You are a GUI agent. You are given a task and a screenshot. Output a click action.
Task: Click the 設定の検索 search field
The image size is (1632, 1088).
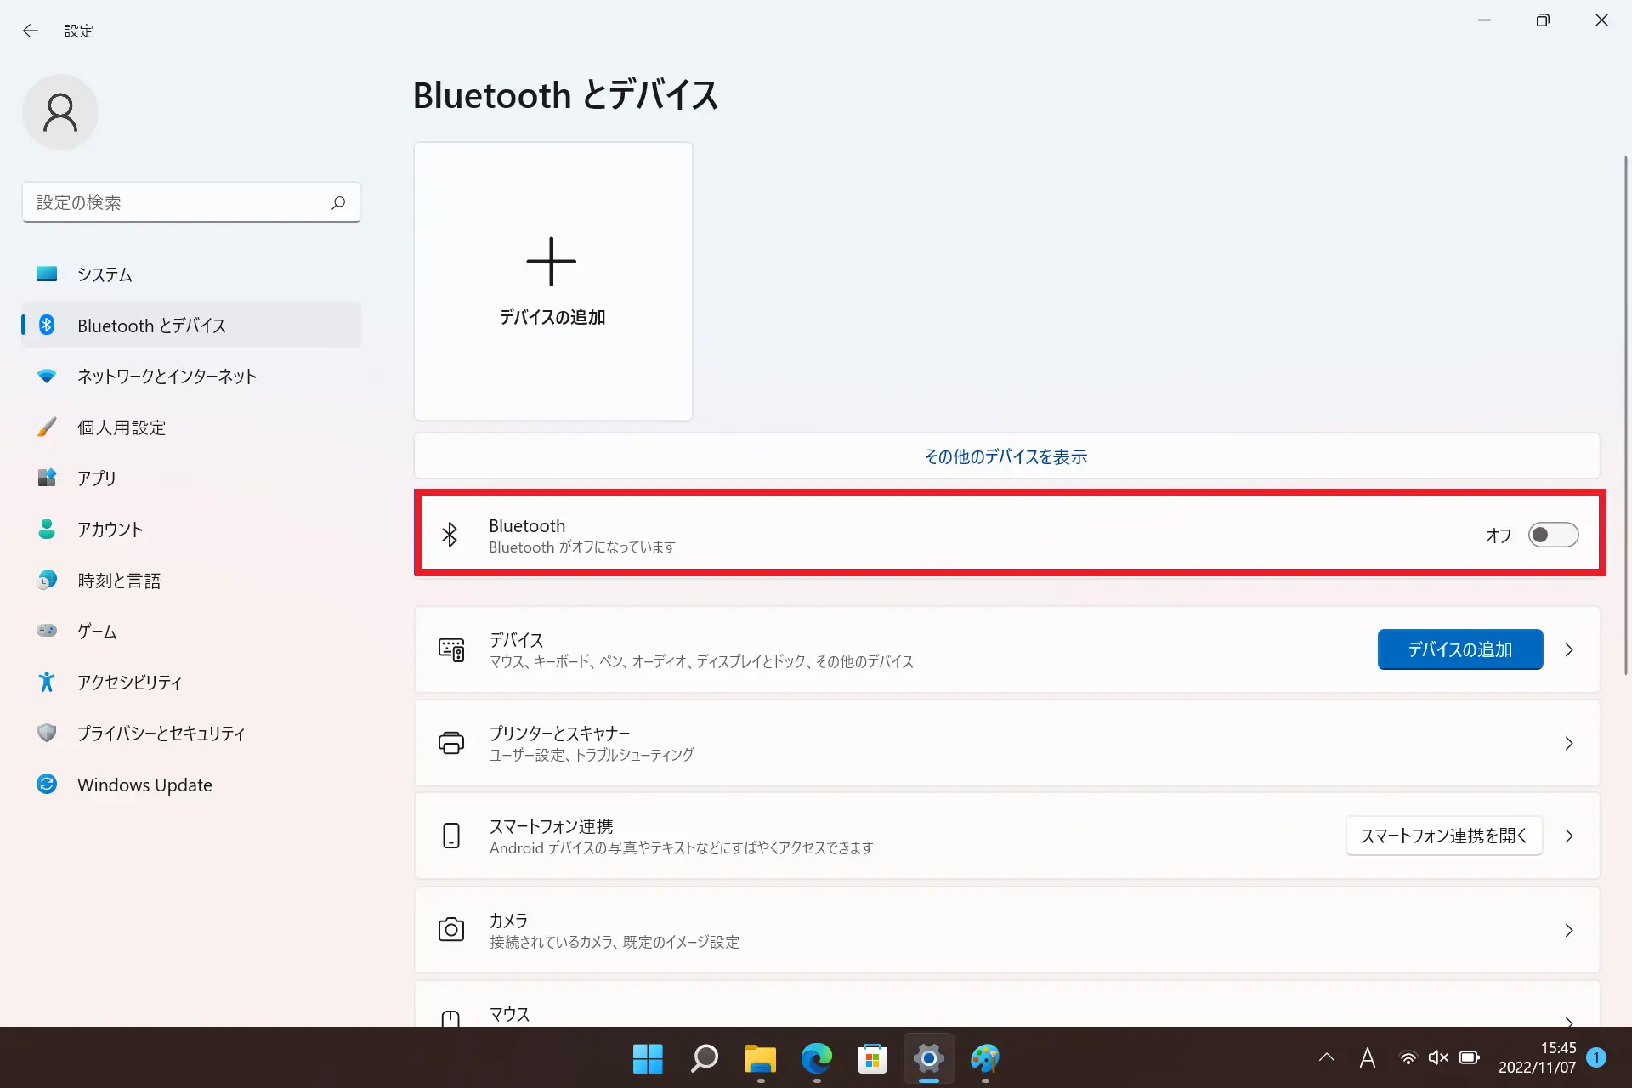[x=178, y=202]
